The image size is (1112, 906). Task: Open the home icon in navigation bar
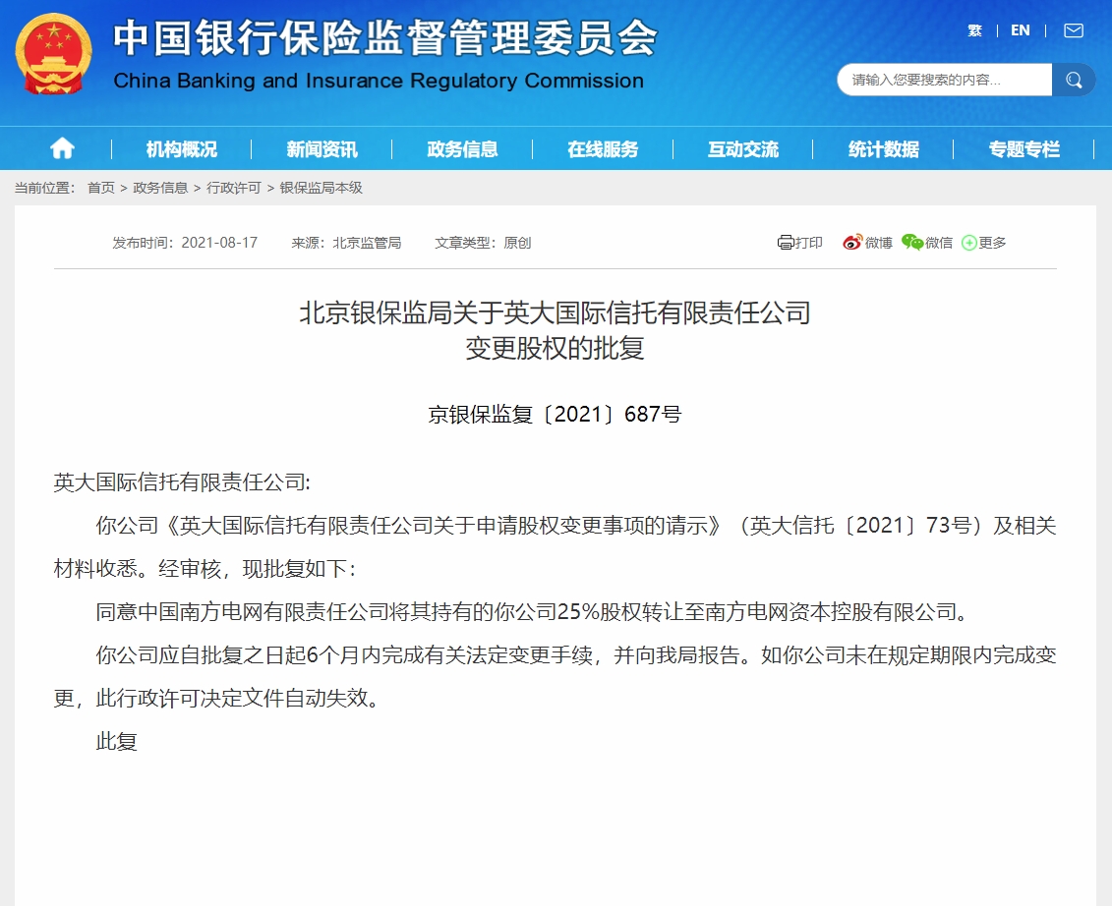(x=62, y=148)
